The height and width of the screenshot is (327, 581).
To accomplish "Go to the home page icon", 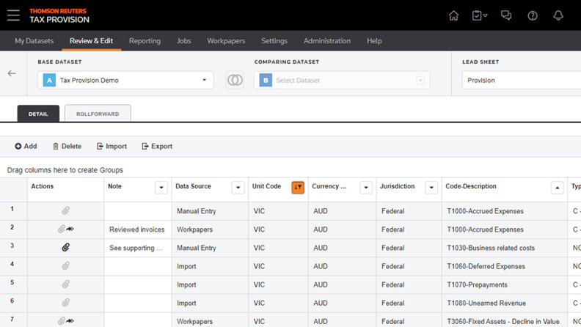I will 453,15.
